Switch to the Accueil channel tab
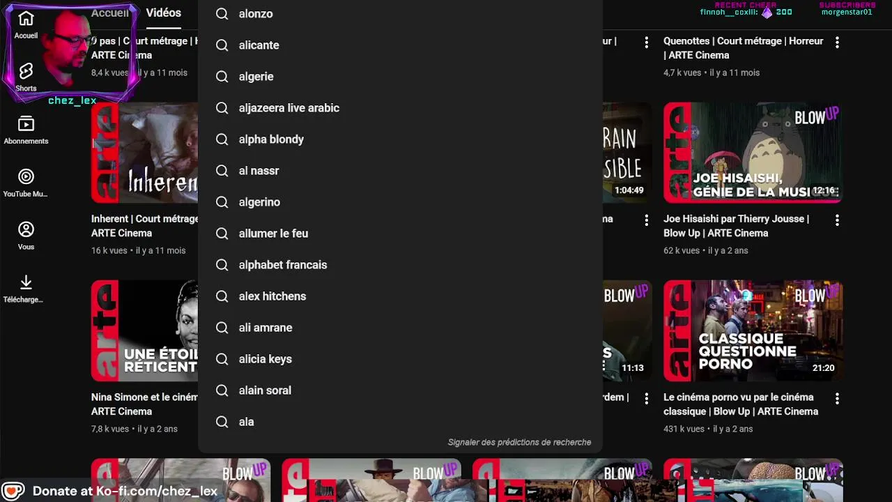The width and height of the screenshot is (892, 502). [110, 13]
